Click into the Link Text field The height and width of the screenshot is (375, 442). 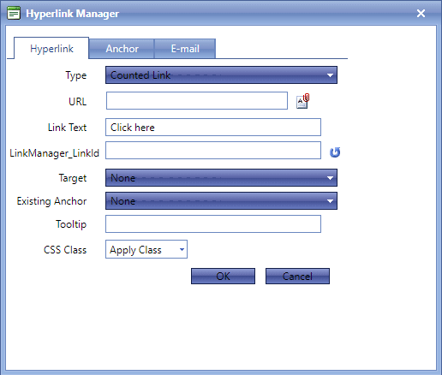pyautogui.click(x=213, y=128)
